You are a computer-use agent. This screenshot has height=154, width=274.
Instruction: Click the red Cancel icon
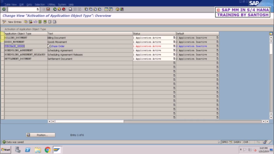coord(64,9)
